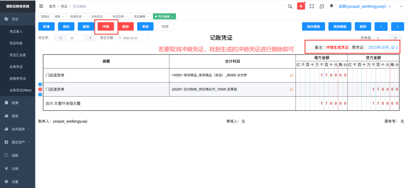
Task: Click the 保存模板 button
Action: point(313,26)
